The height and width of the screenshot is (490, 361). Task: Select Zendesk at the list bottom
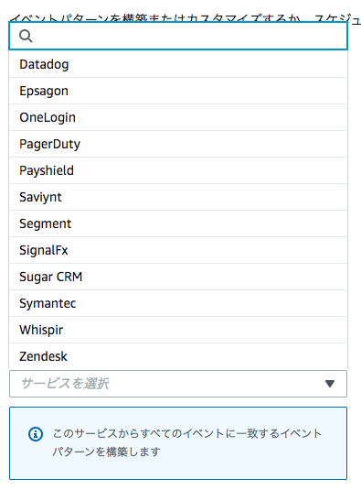[x=178, y=356]
